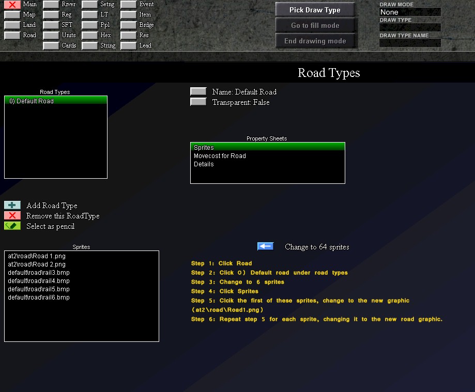Click green Select as pencil icon
Image resolution: width=475 pixels, height=392 pixels.
(12, 226)
